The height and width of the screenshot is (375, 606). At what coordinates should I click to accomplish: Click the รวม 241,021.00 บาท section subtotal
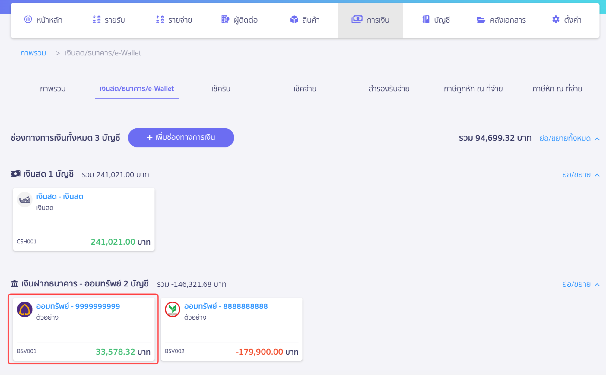click(x=116, y=175)
